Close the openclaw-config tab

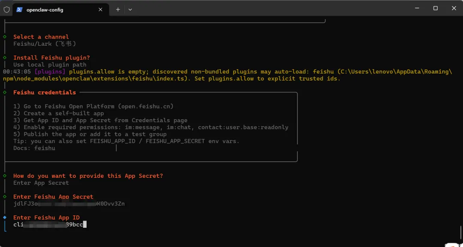(100, 9)
